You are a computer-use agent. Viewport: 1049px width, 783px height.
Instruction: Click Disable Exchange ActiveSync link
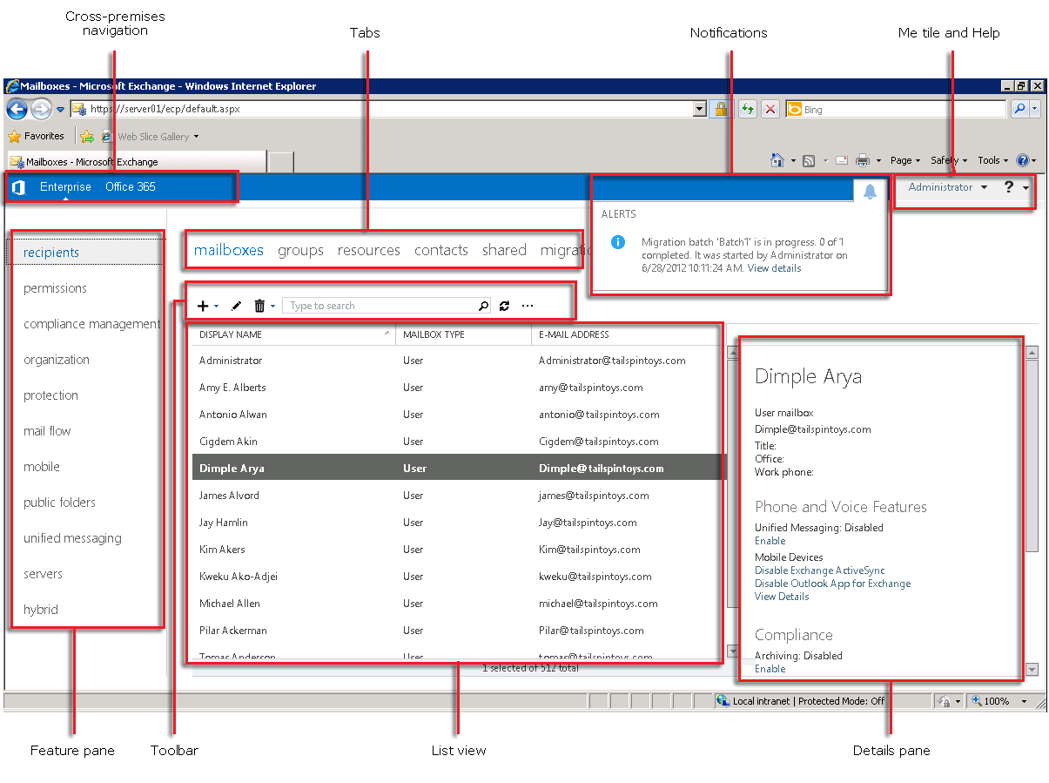819,570
